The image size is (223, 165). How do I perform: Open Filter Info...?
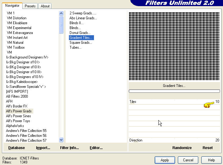(x=70, y=148)
